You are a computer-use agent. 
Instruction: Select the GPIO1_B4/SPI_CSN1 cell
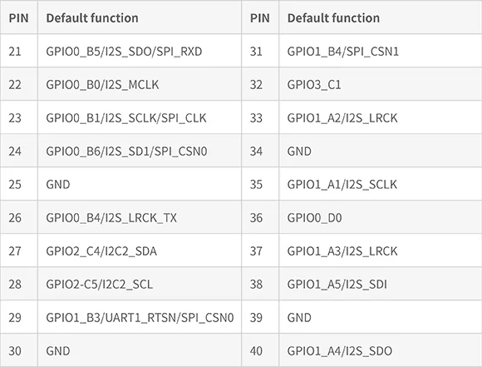click(381, 51)
